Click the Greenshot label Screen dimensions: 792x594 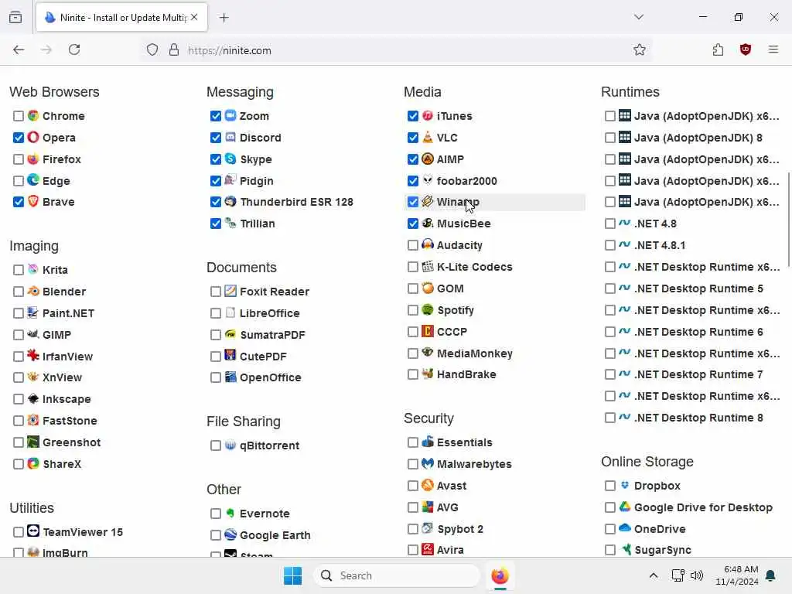72,442
